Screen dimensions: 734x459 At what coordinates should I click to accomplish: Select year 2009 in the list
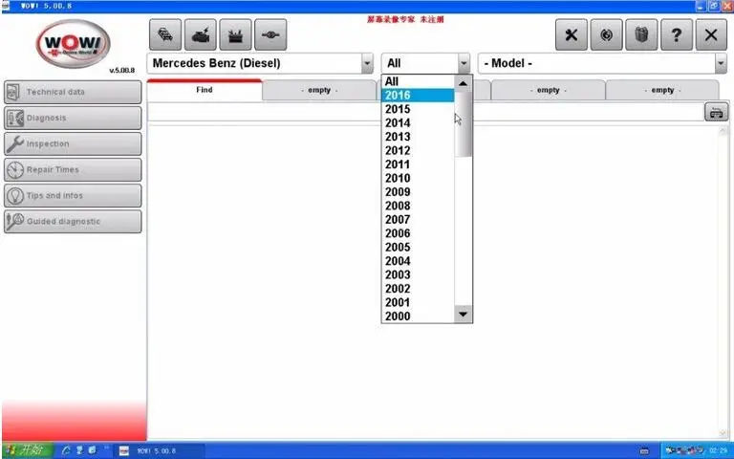tap(418, 192)
